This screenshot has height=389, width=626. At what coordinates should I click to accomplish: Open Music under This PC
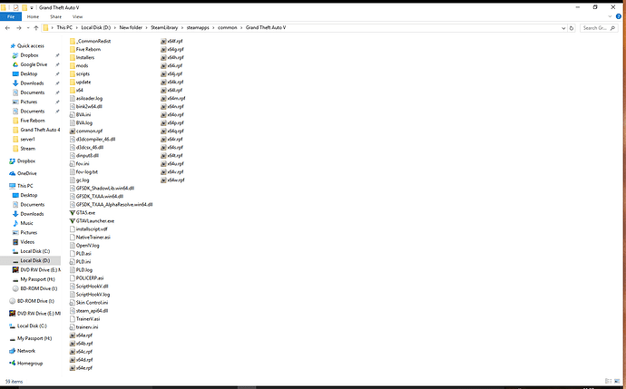pyautogui.click(x=24, y=223)
